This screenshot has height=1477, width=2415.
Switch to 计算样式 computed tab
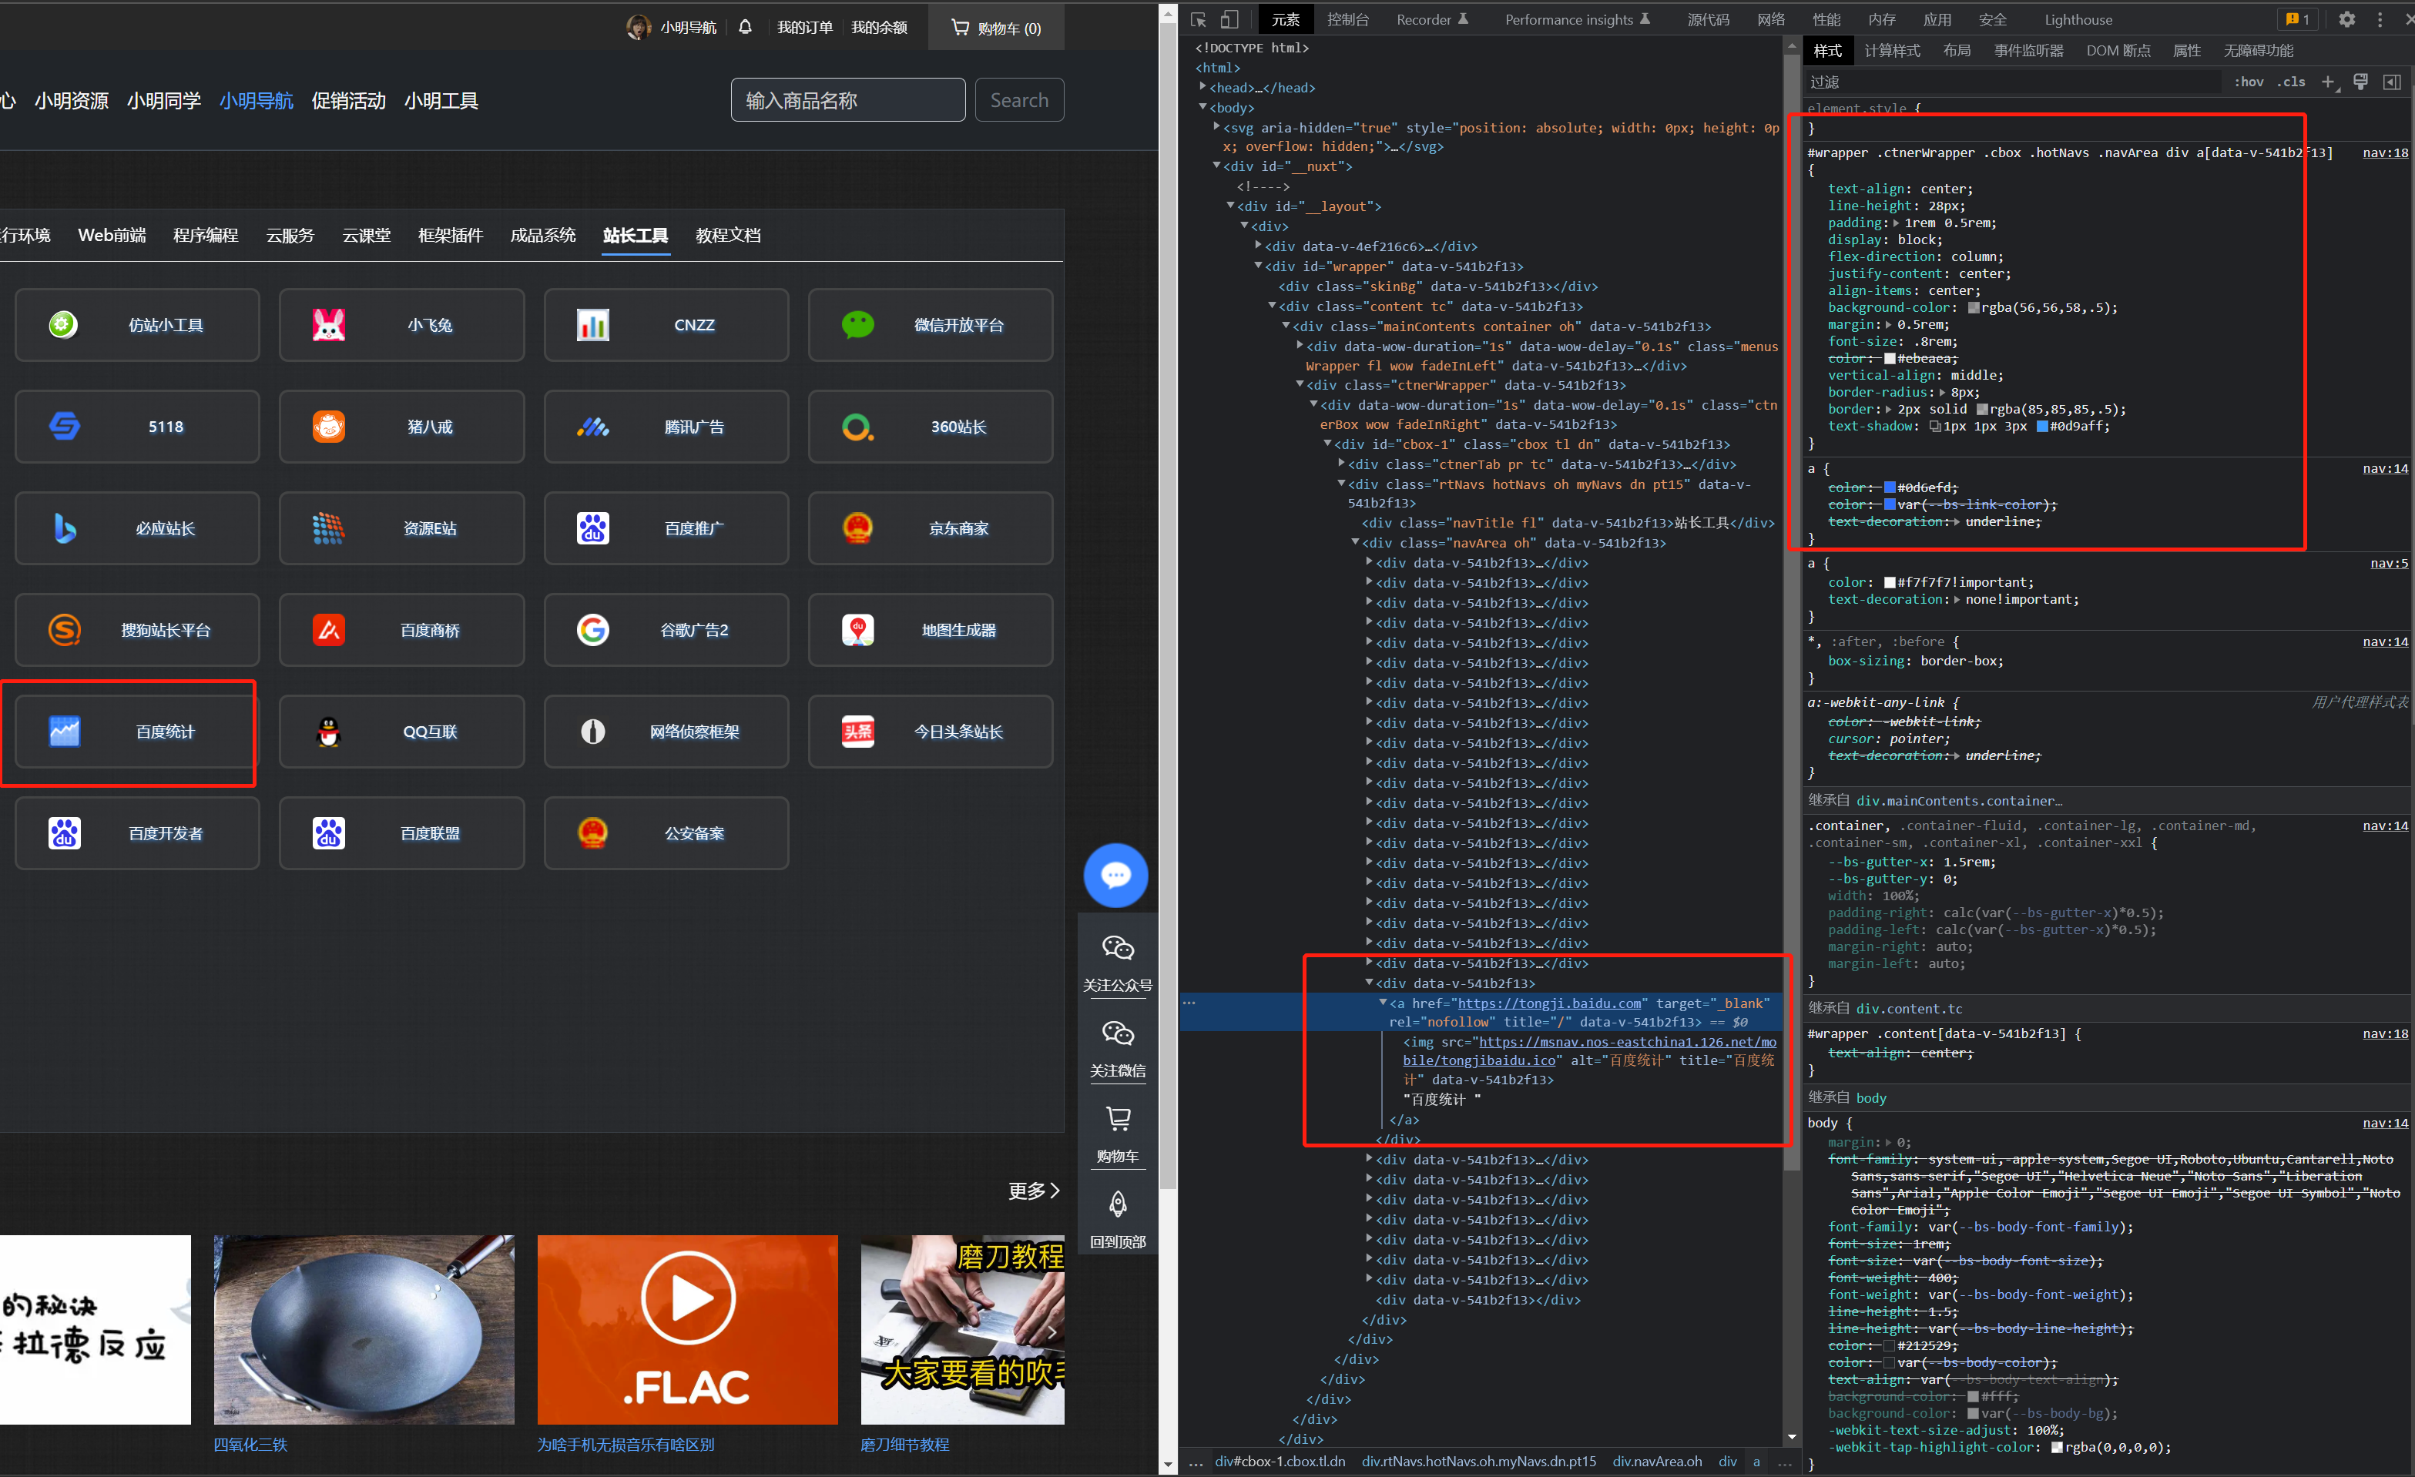(1892, 51)
